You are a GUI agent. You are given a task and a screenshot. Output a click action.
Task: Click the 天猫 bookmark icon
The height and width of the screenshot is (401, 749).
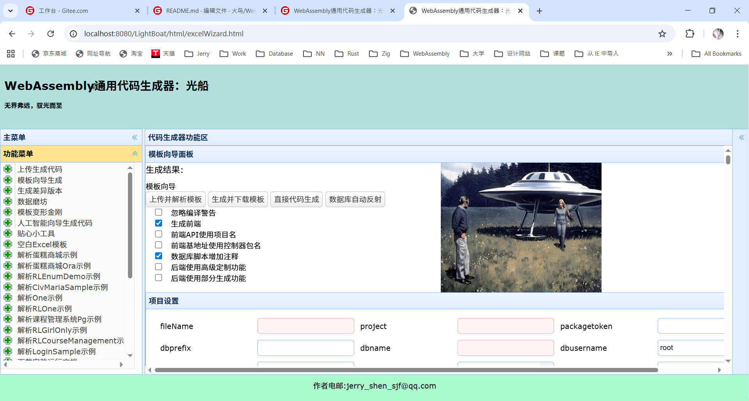click(x=155, y=53)
